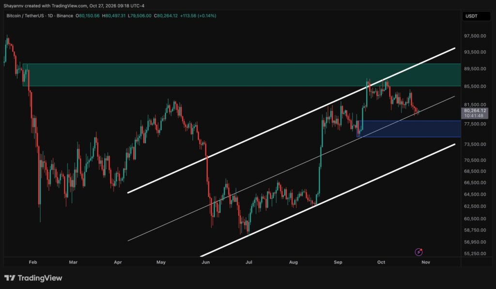
Task: Click the 1D interval text in legend
Action: (x=50, y=16)
